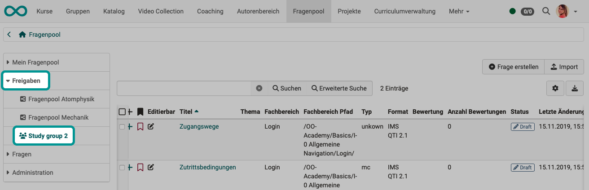The height and width of the screenshot is (190, 589).
Task: Click edit icon for Zutrittsbedingungen row
Action: 151,167
